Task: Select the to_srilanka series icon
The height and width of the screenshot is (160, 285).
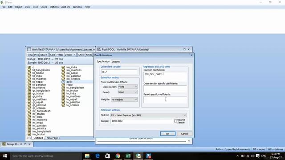Action: pos(63,105)
